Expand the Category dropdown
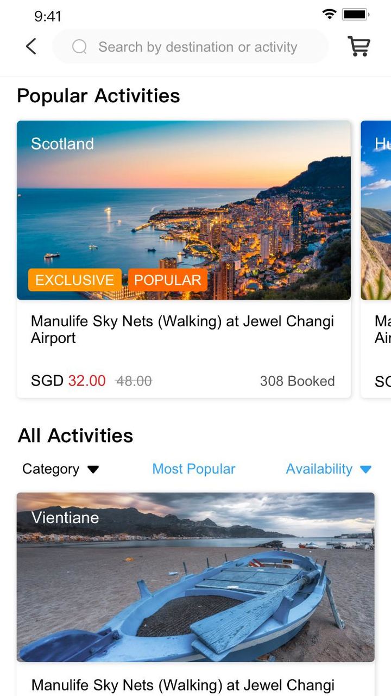This screenshot has height=696, width=391. pyautogui.click(x=60, y=469)
